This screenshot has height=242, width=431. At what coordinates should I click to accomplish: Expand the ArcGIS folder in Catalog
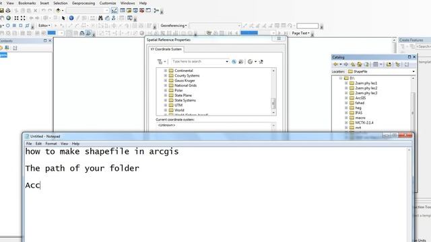tap(346, 98)
